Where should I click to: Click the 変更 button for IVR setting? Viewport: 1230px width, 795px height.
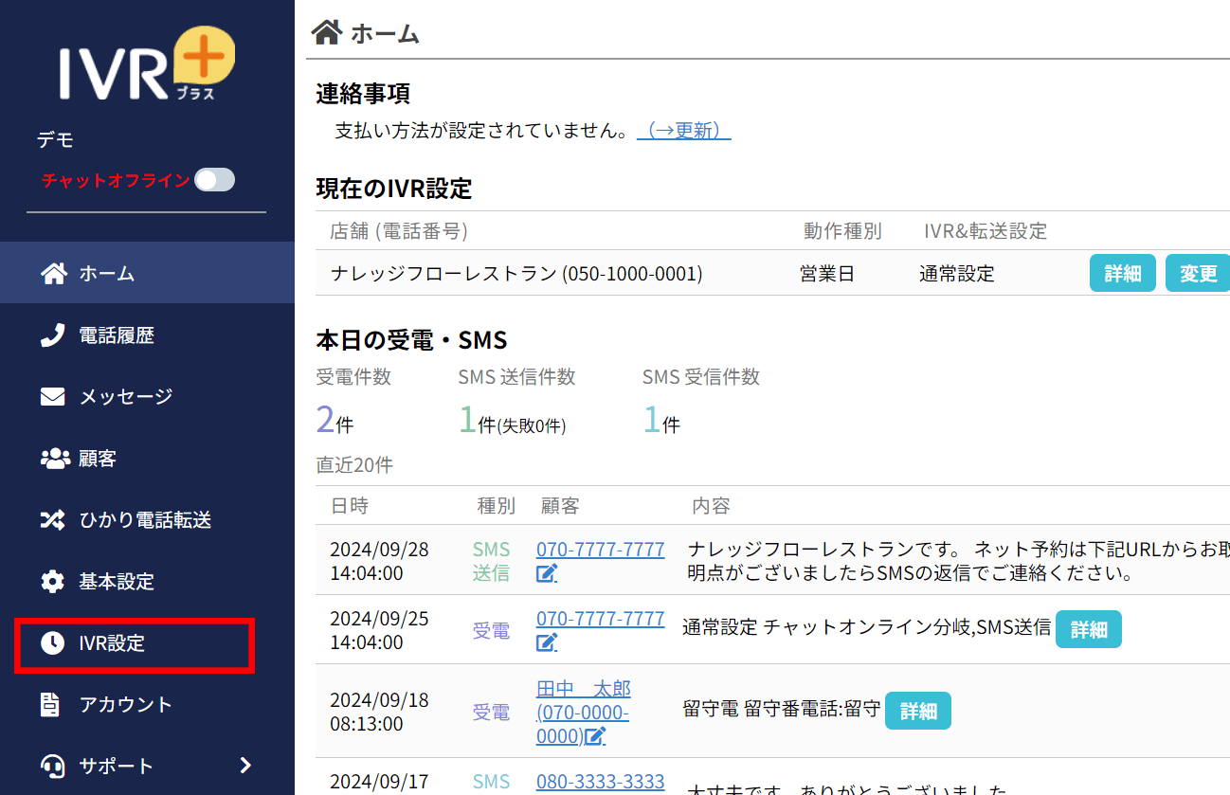[1198, 273]
